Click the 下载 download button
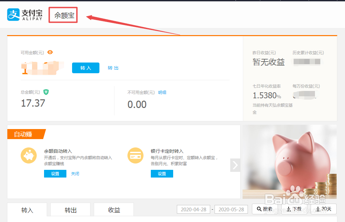The height and width of the screenshot is (222, 345). [x=294, y=209]
